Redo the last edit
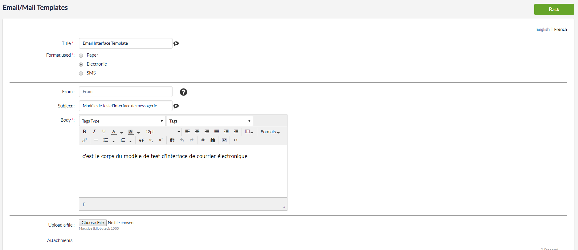578x250 pixels. [192, 140]
